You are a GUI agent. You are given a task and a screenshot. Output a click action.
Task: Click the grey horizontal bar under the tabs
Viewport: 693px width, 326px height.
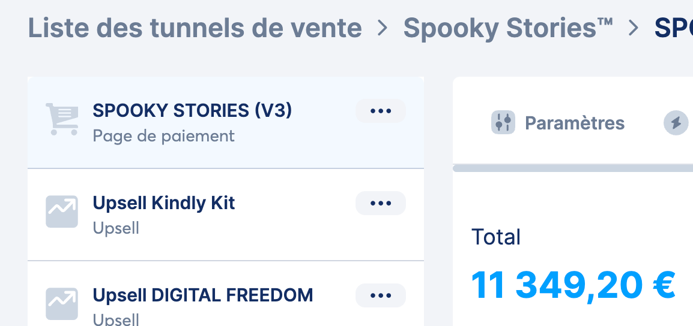(573, 168)
